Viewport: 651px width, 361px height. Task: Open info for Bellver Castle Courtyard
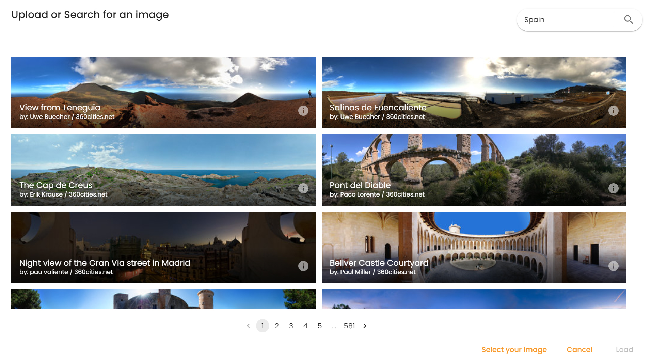point(614,266)
